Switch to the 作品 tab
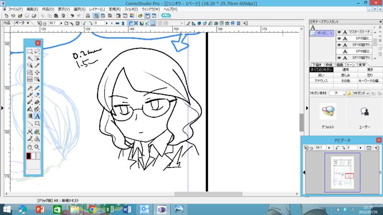Screen dimensions: 383x215 [7, 23]
